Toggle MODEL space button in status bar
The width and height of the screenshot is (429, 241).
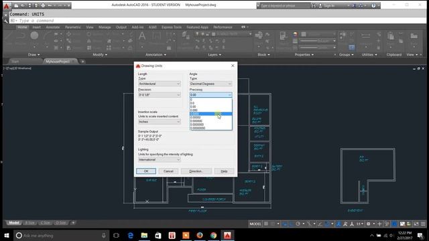(x=255, y=224)
